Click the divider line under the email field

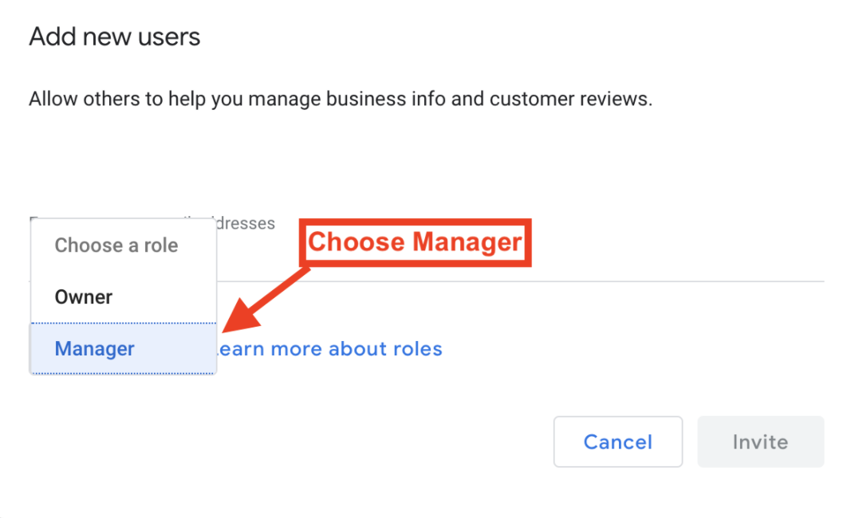click(521, 281)
